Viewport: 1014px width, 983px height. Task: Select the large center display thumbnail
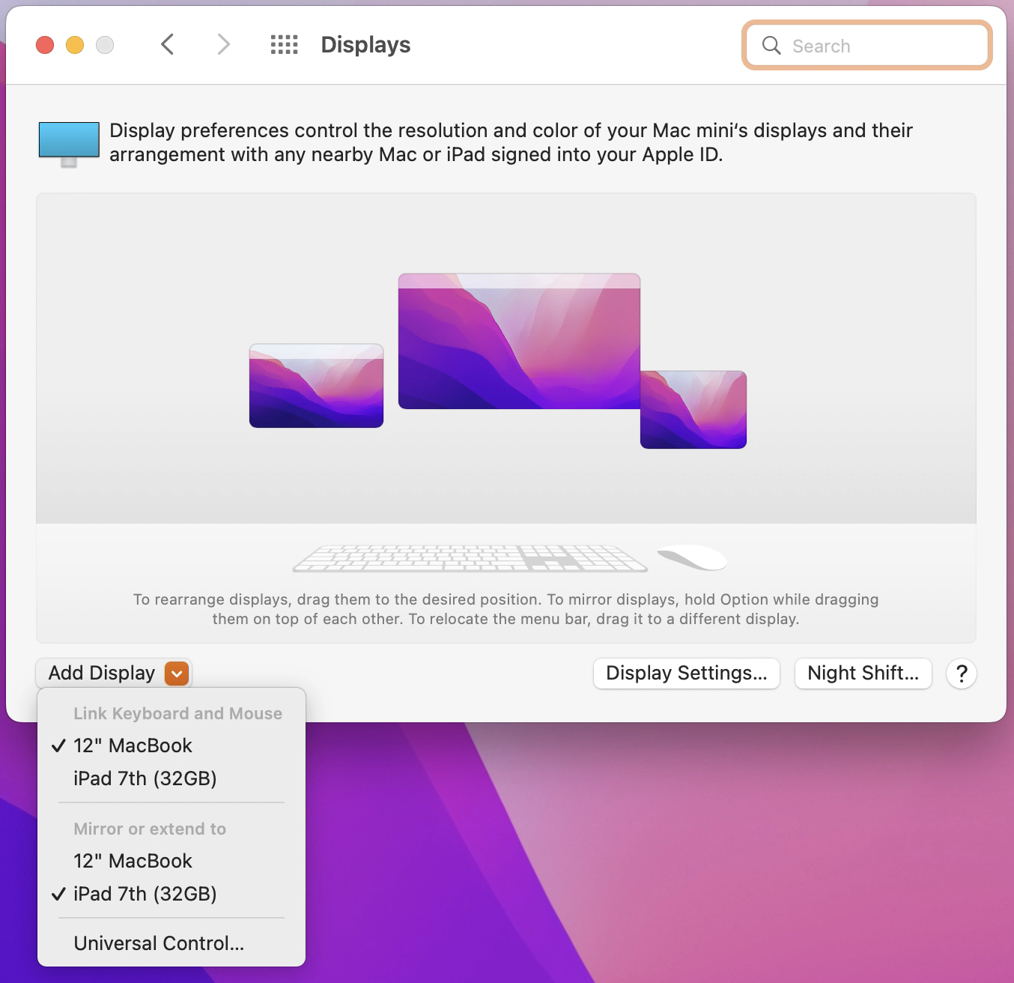click(519, 341)
